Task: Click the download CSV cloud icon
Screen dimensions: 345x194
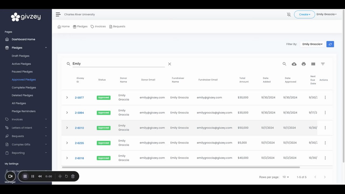Action: pos(294,64)
